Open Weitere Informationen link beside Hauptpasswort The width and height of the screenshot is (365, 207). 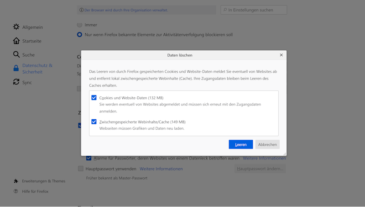click(x=161, y=169)
